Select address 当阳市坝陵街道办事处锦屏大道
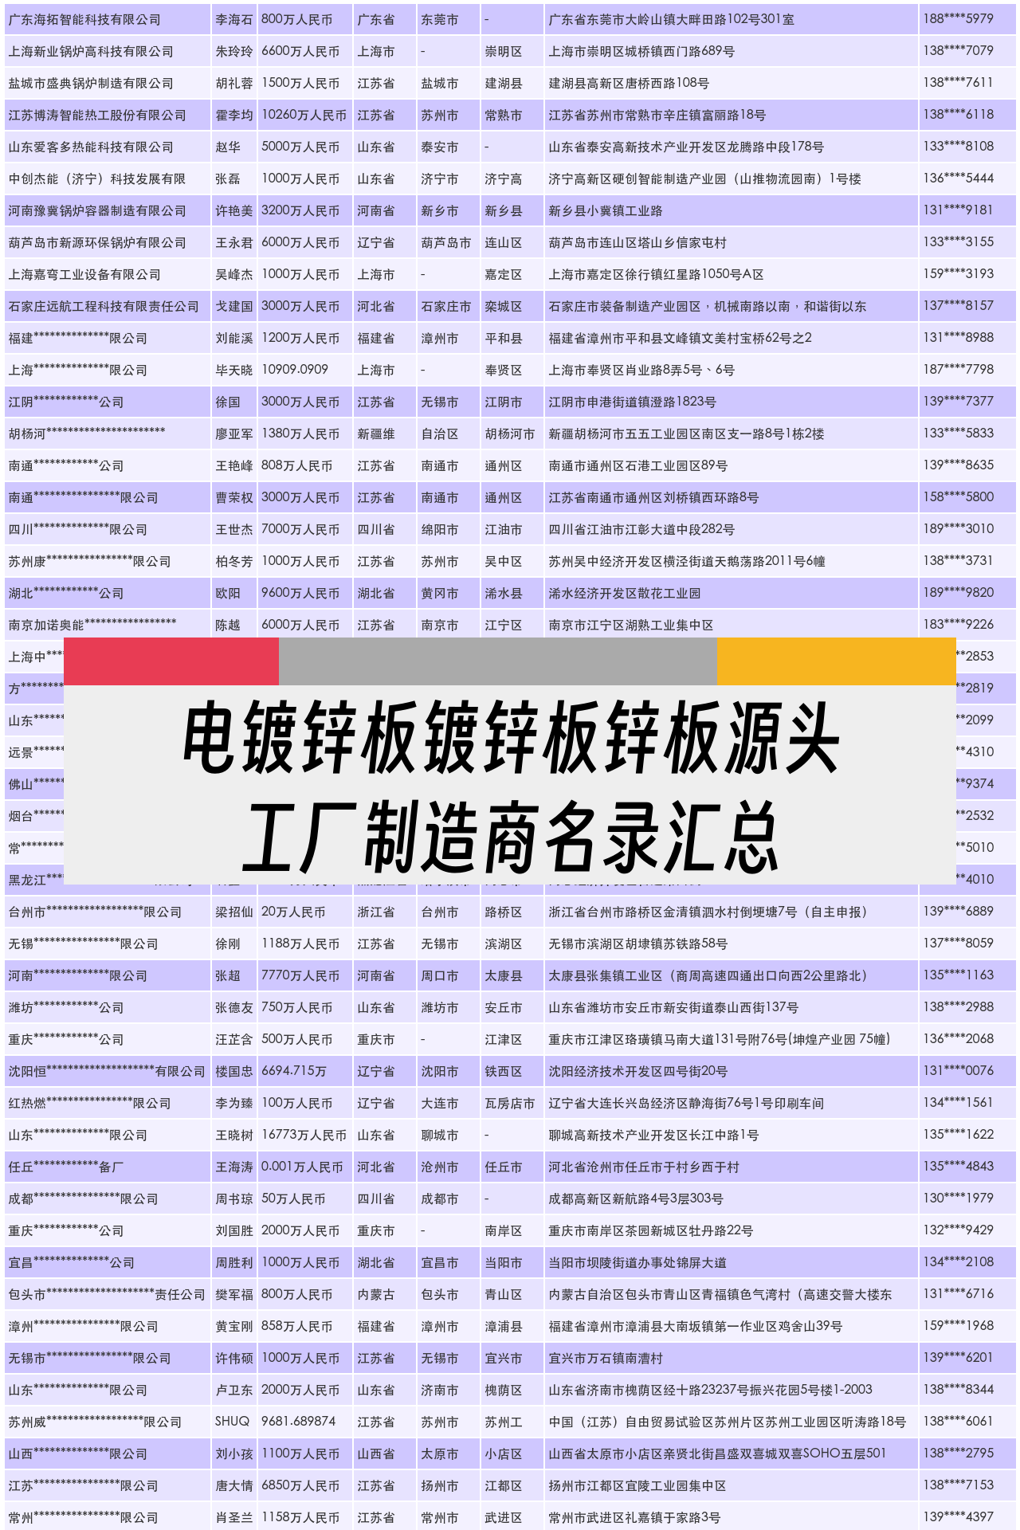This screenshot has width=1020, height=1530. [637, 1262]
